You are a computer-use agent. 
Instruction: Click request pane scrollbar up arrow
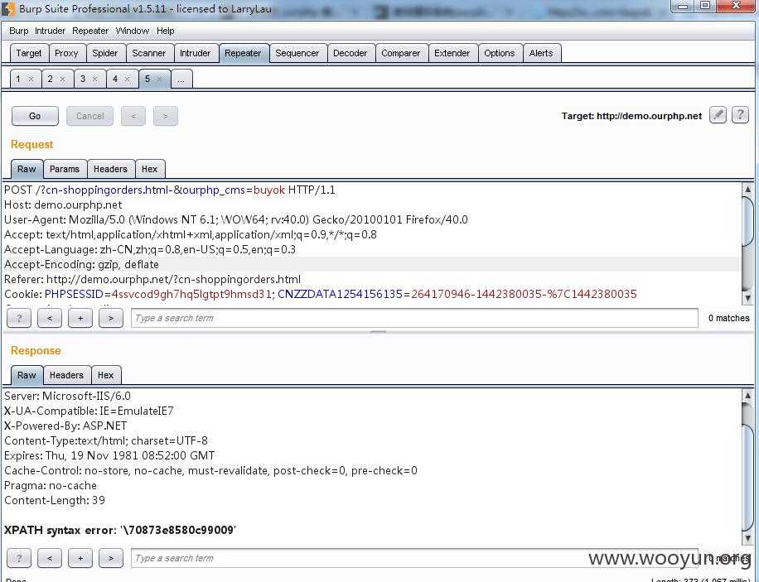pos(748,189)
